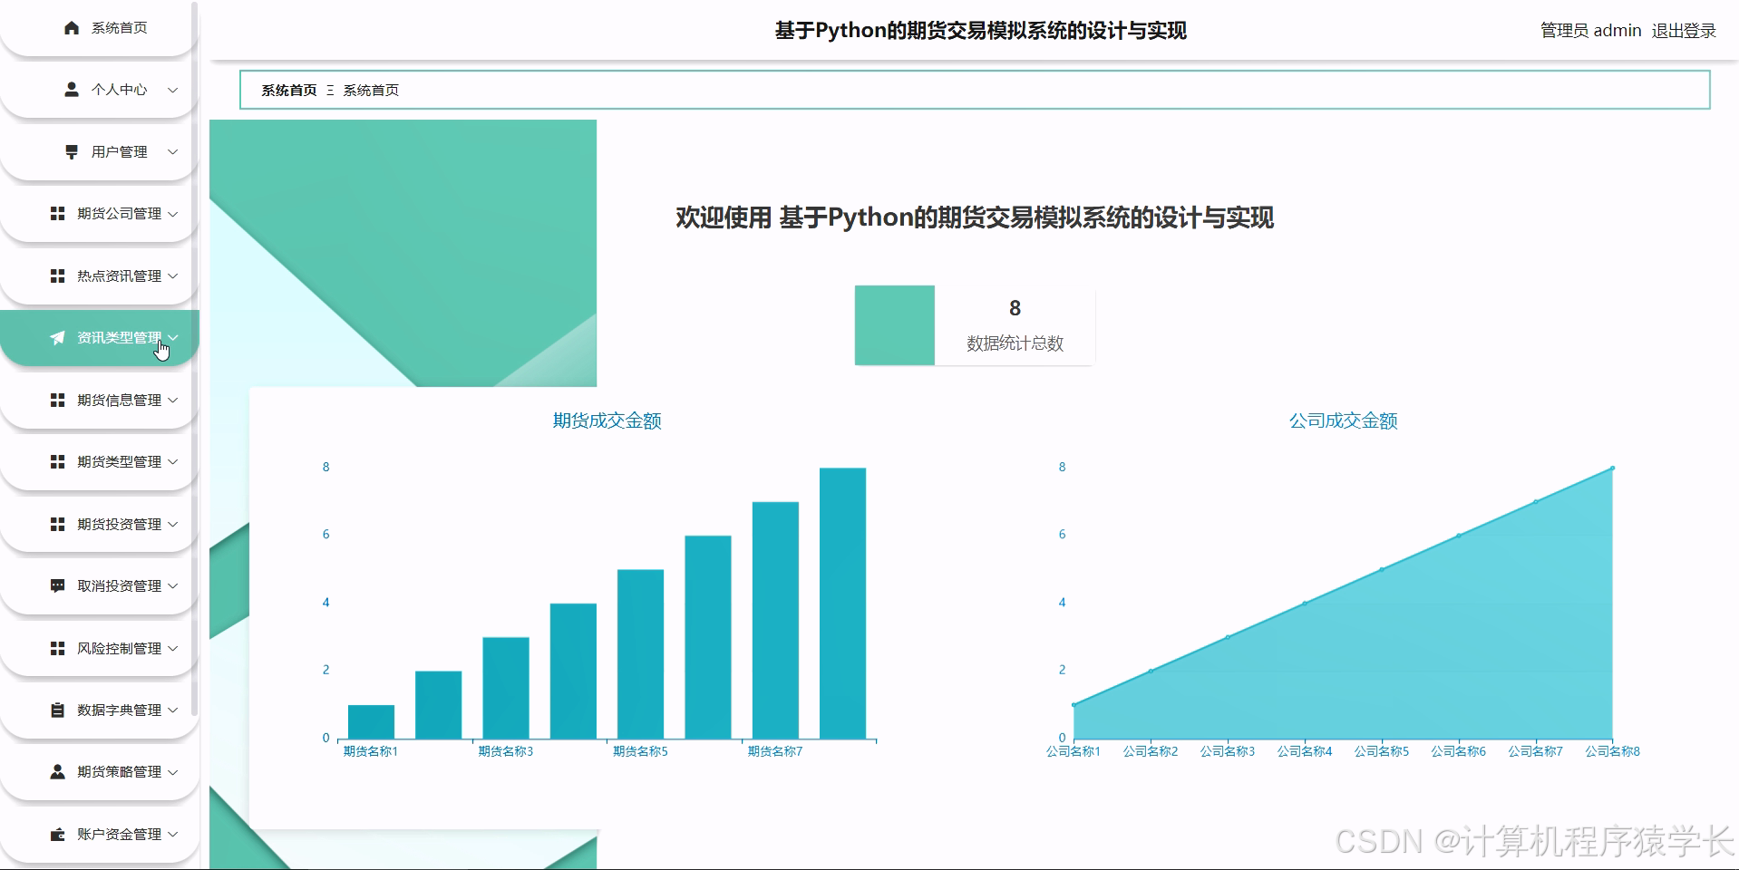Image resolution: width=1739 pixels, height=870 pixels.
Task: Click the 公司名称8 data point on the line chart
Action: pyautogui.click(x=1612, y=469)
